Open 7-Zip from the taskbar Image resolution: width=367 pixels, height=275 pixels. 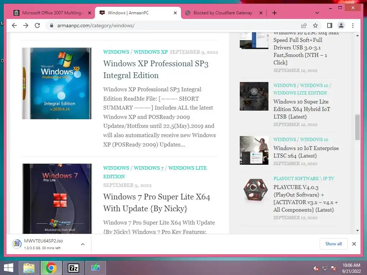click(73, 268)
